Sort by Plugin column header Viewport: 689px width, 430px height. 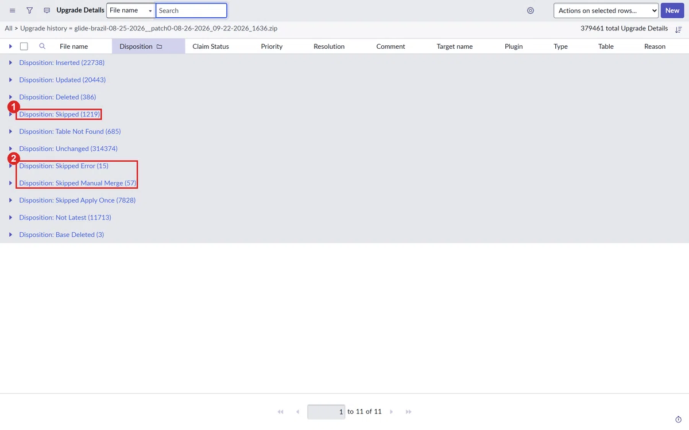pos(514,46)
